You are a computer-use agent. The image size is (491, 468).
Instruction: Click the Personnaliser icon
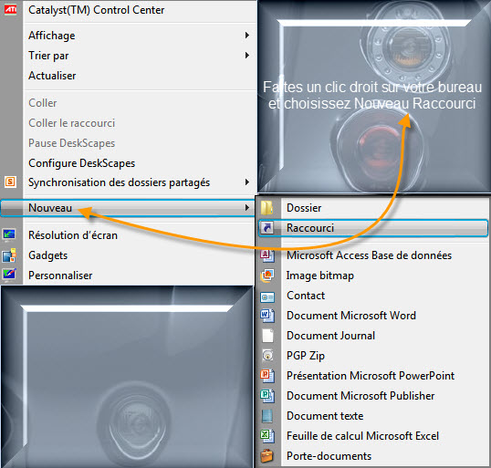pyautogui.click(x=9, y=275)
